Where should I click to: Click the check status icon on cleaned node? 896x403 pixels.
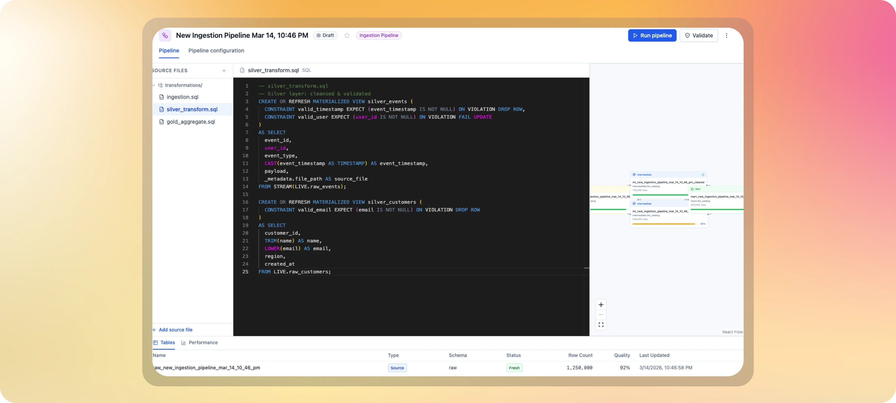pyautogui.click(x=703, y=175)
